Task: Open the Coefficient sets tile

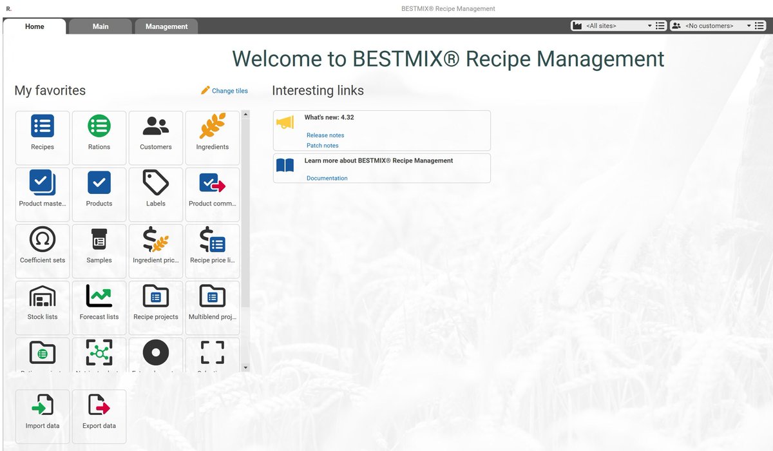Action: tap(43, 251)
